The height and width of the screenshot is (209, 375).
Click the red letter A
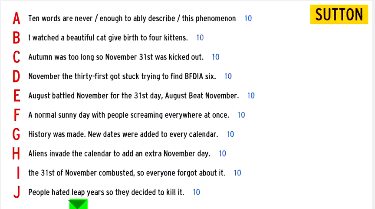(16, 18)
